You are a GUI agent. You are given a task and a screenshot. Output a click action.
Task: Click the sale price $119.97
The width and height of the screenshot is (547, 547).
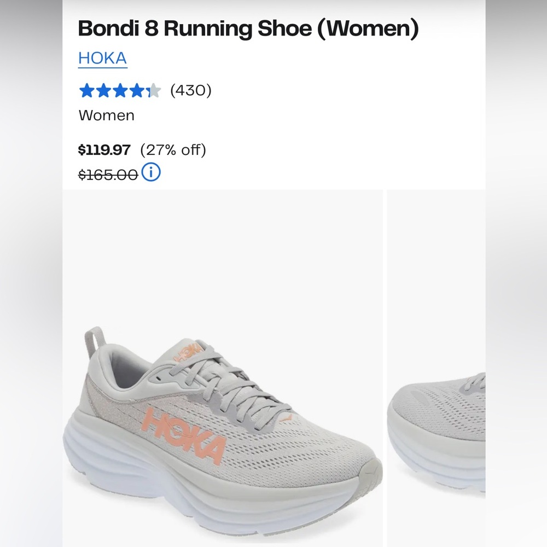(x=104, y=150)
